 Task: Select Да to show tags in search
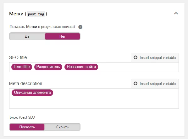coord(27,36)
